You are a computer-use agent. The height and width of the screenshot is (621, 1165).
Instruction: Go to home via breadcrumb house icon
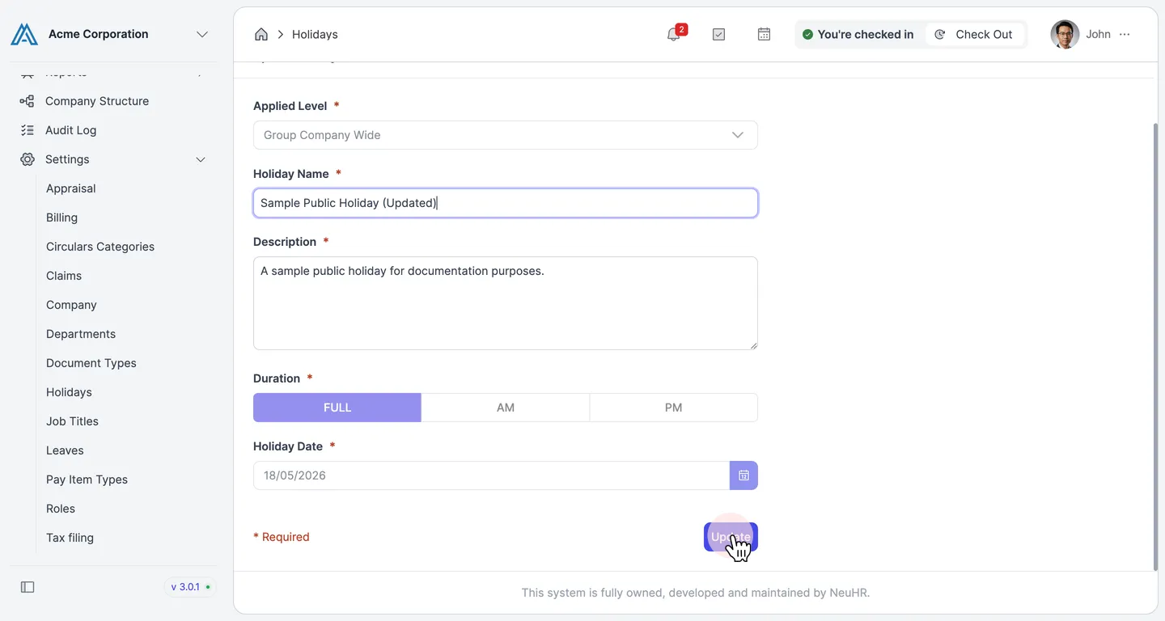[x=261, y=34]
